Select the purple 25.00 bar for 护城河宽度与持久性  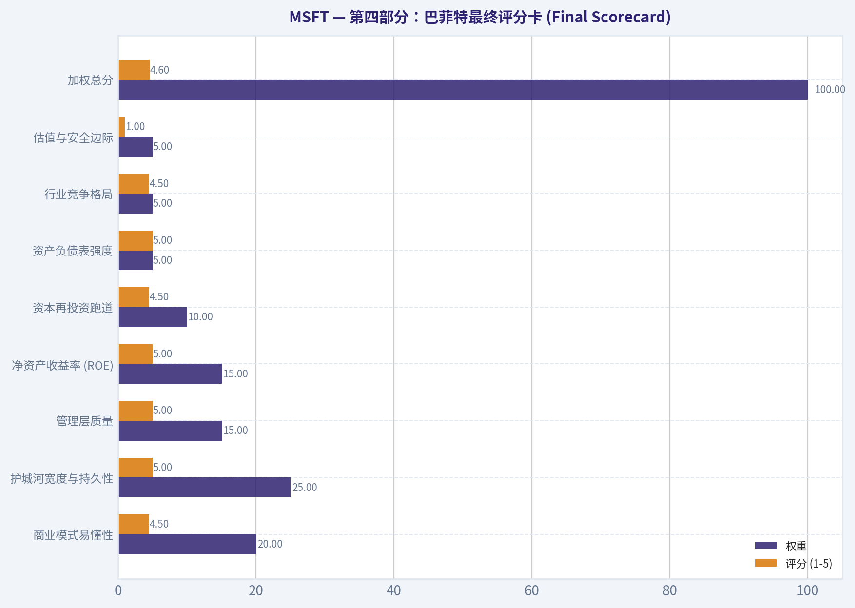point(205,487)
